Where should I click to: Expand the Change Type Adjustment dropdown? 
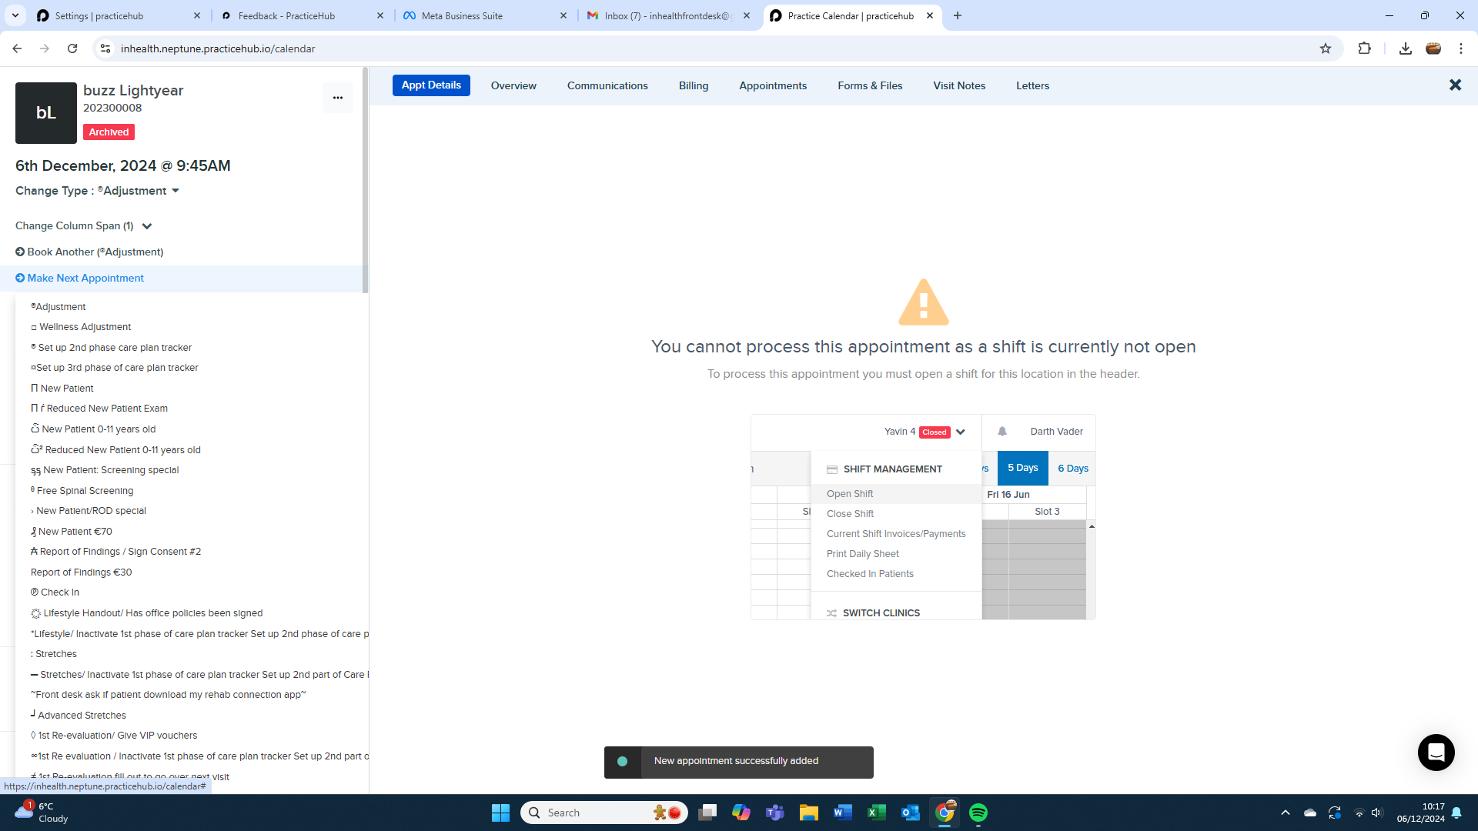click(176, 191)
